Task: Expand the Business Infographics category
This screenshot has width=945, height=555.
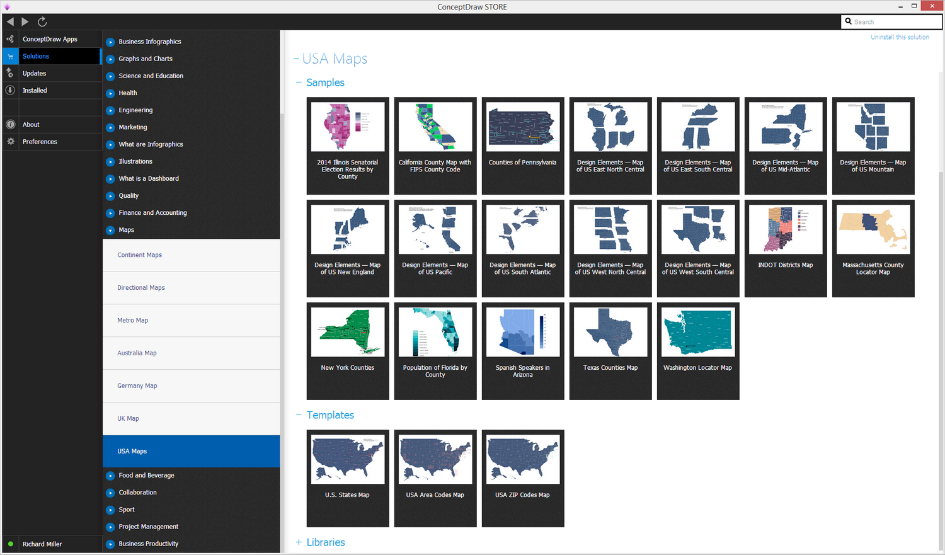Action: pyautogui.click(x=110, y=42)
